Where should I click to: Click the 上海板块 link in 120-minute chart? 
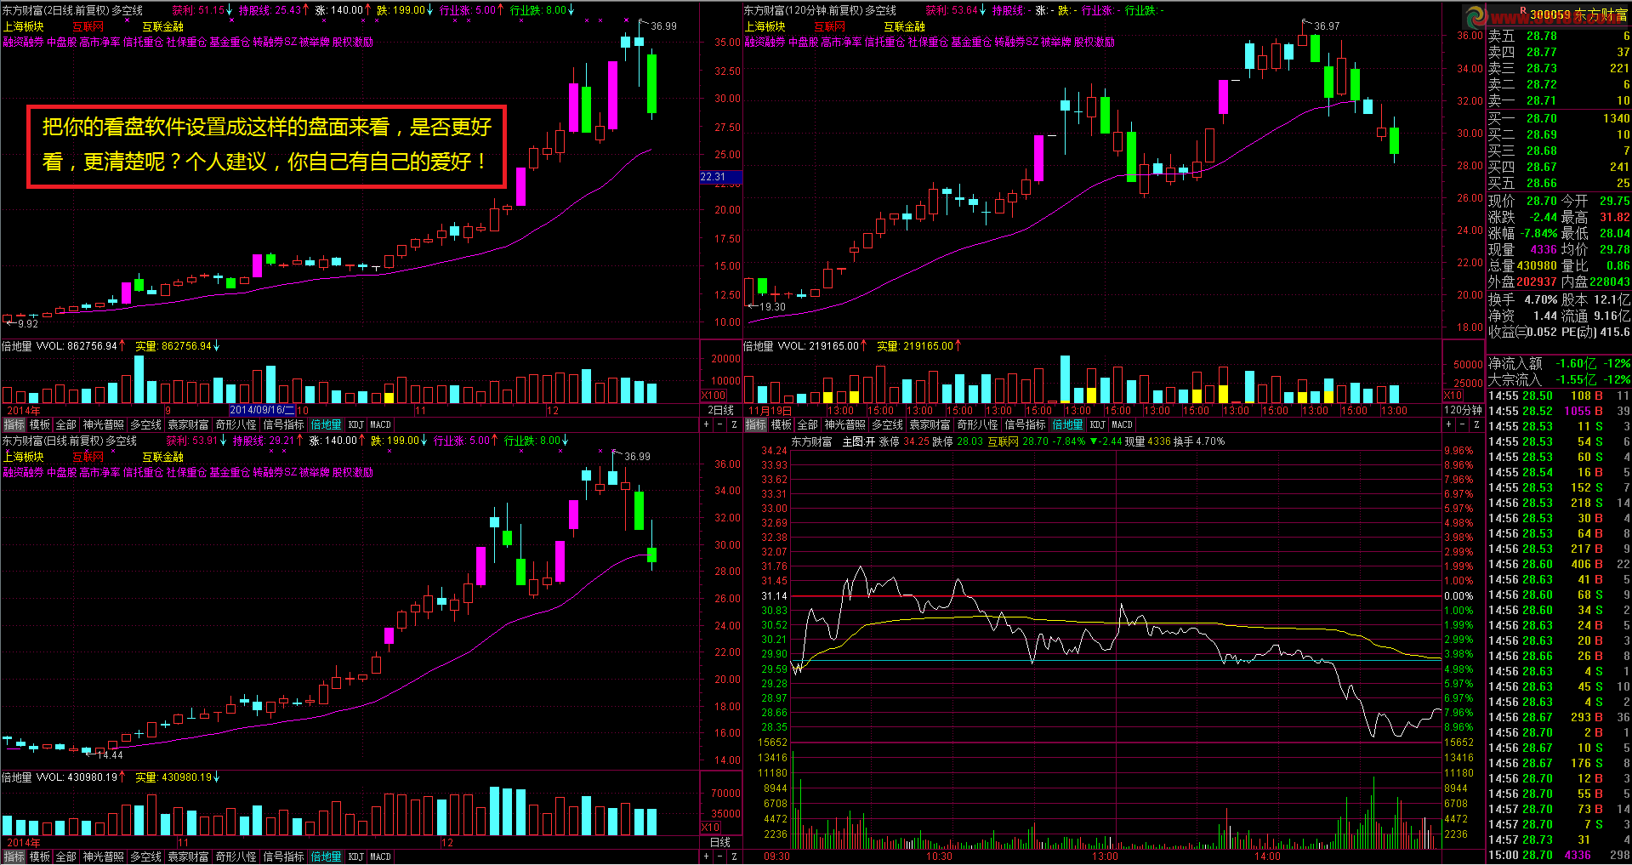pyautogui.click(x=765, y=27)
